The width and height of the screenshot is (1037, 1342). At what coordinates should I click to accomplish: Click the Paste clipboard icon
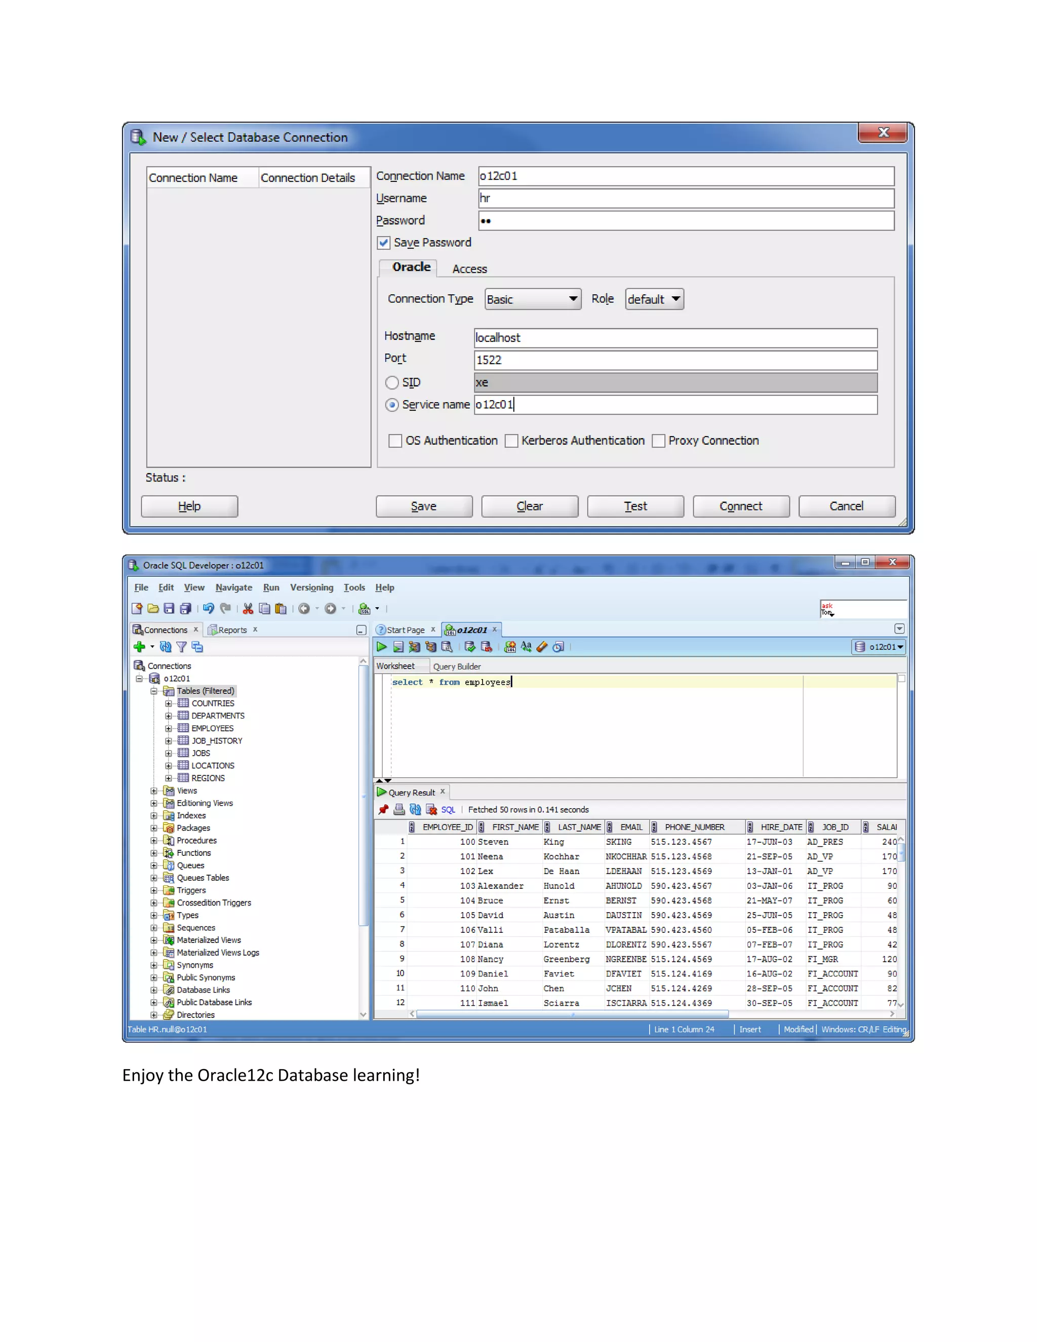(x=281, y=608)
